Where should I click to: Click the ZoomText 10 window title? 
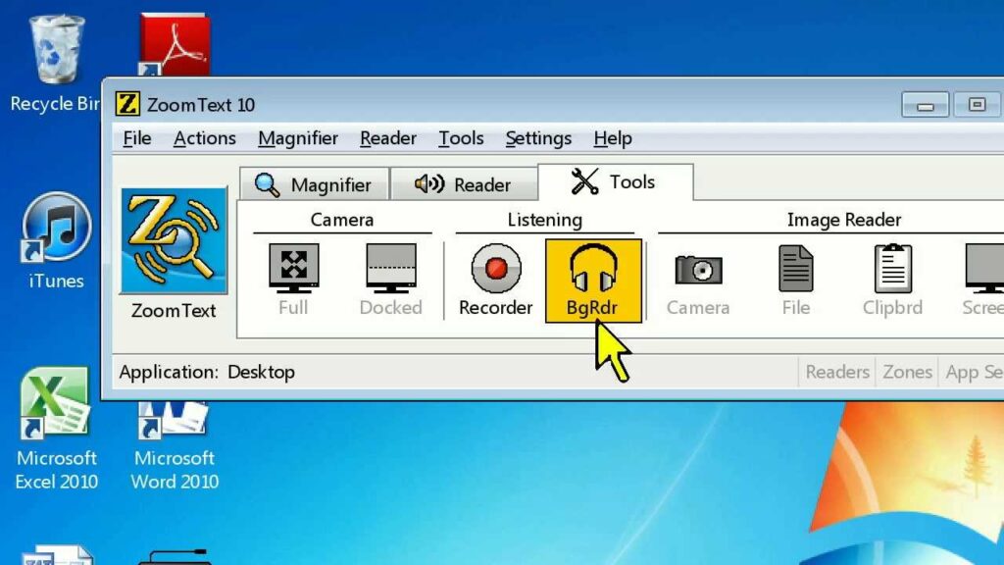(201, 104)
